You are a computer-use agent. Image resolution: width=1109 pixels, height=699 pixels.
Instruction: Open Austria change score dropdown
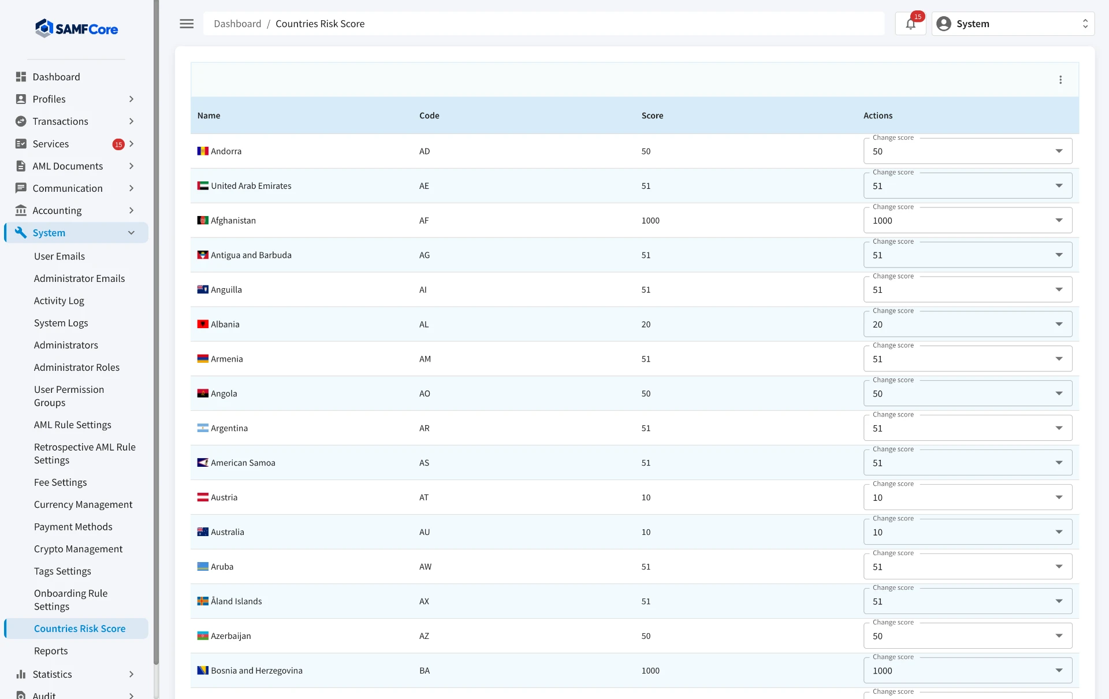pos(967,497)
